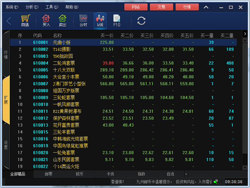Sort by 代码 column header

pyautogui.click(x=37, y=36)
